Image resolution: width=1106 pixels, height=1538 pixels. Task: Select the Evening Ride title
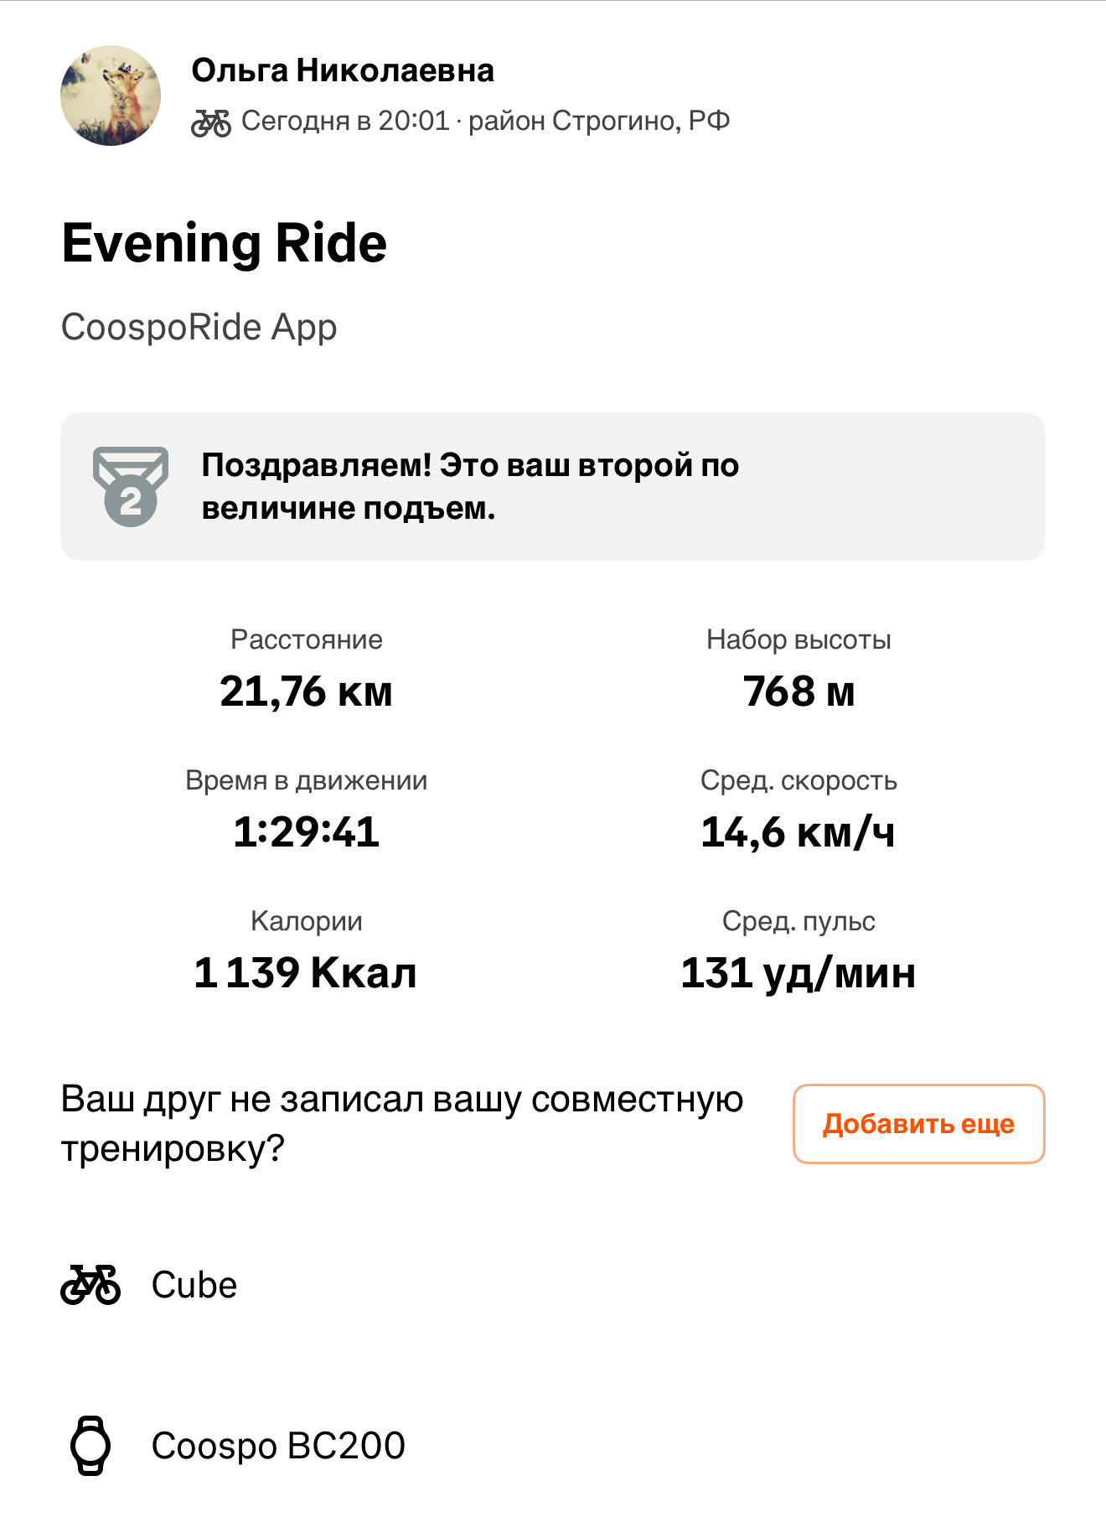[x=225, y=244]
